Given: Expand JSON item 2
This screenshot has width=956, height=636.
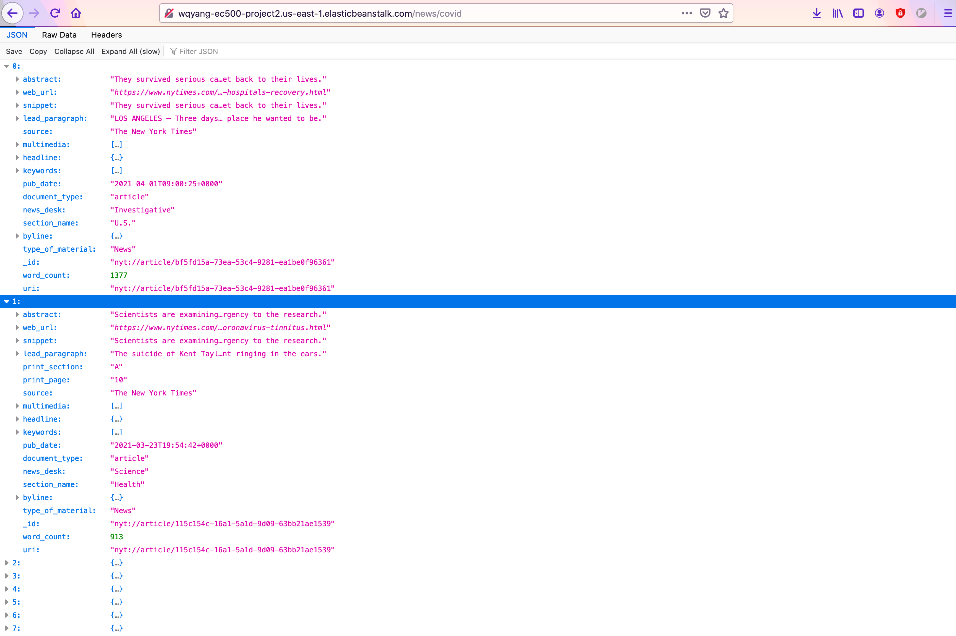Looking at the screenshot, I should [7, 562].
